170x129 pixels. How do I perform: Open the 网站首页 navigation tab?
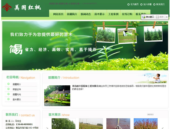click(x=58, y=14)
